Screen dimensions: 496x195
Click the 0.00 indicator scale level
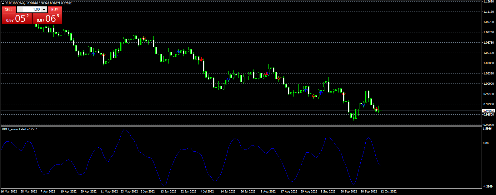pyautogui.click(x=486, y=143)
